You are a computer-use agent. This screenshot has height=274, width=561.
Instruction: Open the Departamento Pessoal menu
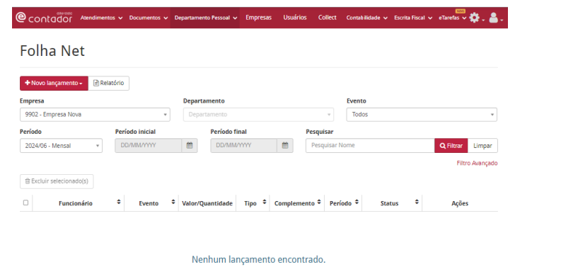[205, 18]
